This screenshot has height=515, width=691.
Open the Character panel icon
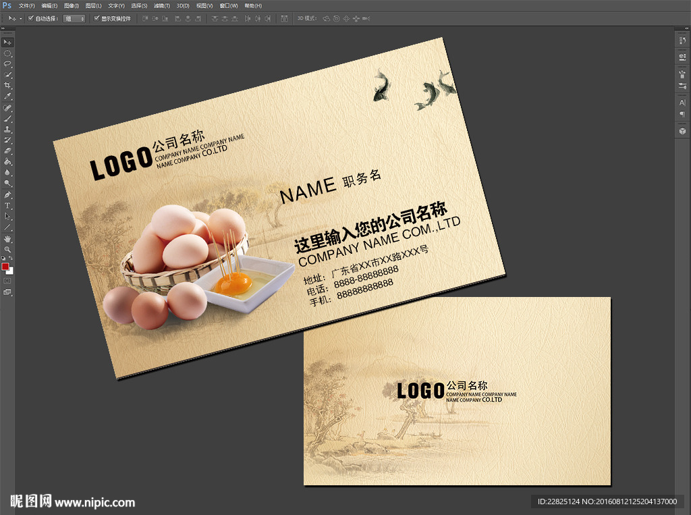pos(682,103)
